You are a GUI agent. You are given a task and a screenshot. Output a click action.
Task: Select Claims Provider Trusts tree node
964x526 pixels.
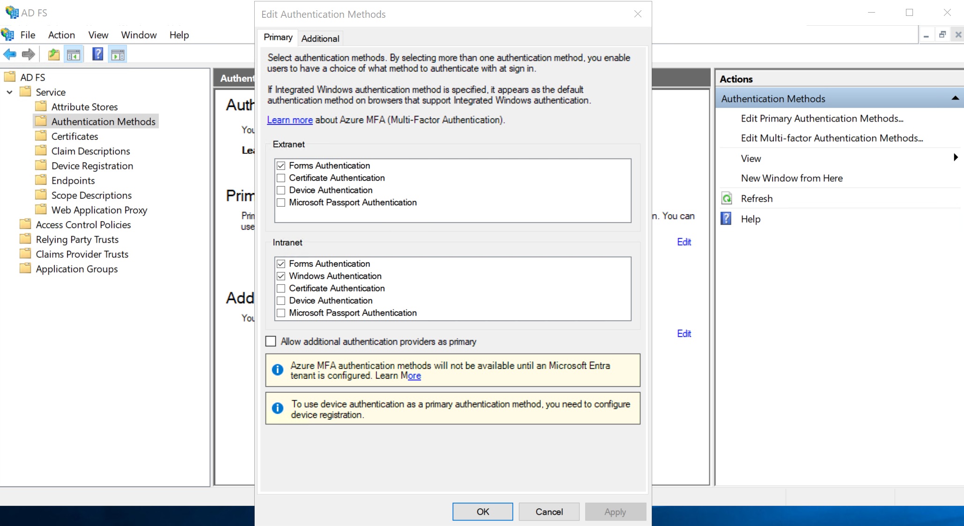click(82, 254)
